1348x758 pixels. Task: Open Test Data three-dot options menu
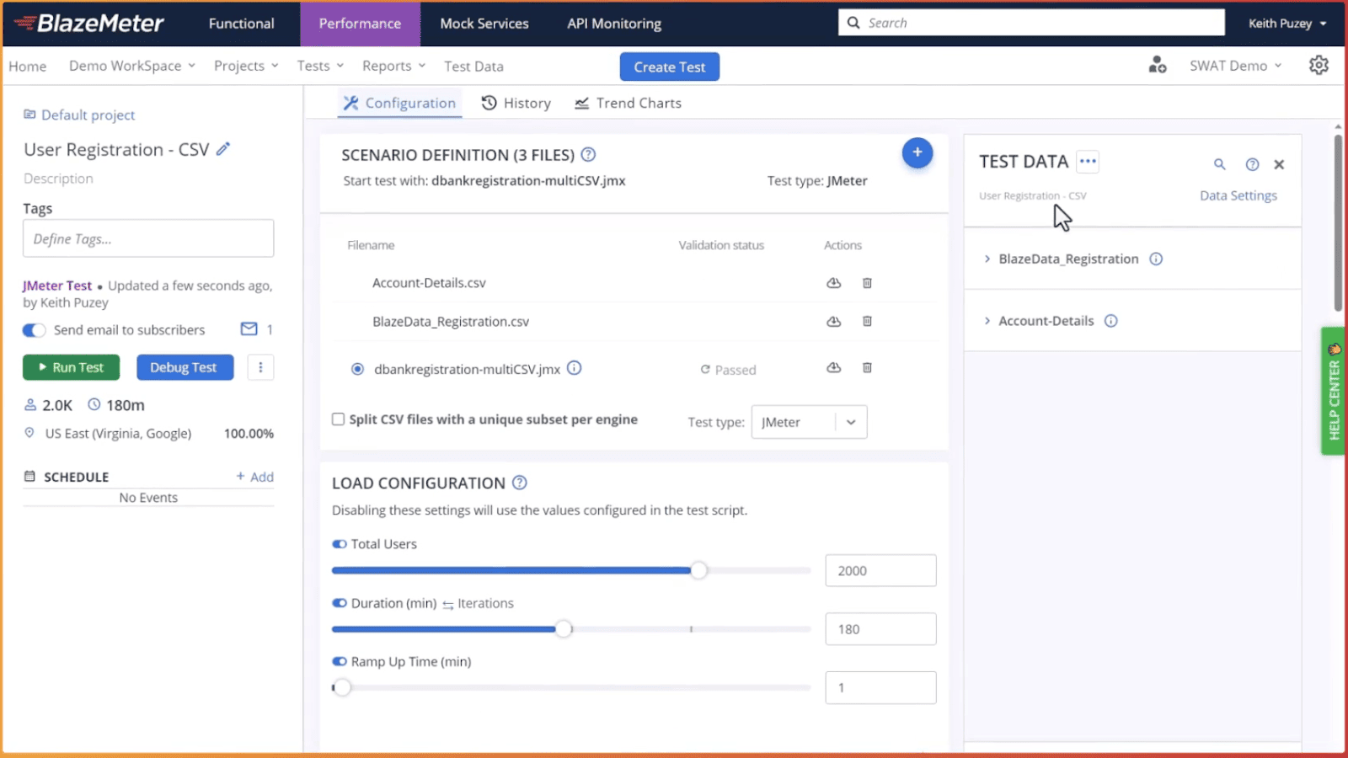1088,161
